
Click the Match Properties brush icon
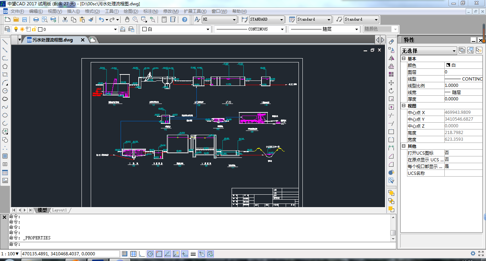point(91,20)
